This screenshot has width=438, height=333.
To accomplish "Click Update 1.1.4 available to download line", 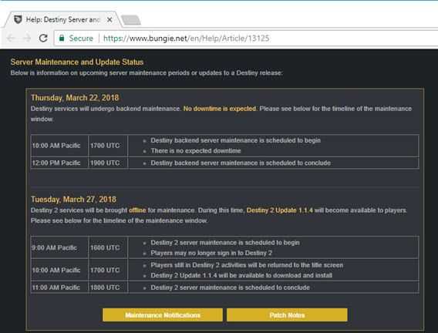I will click(241, 275).
